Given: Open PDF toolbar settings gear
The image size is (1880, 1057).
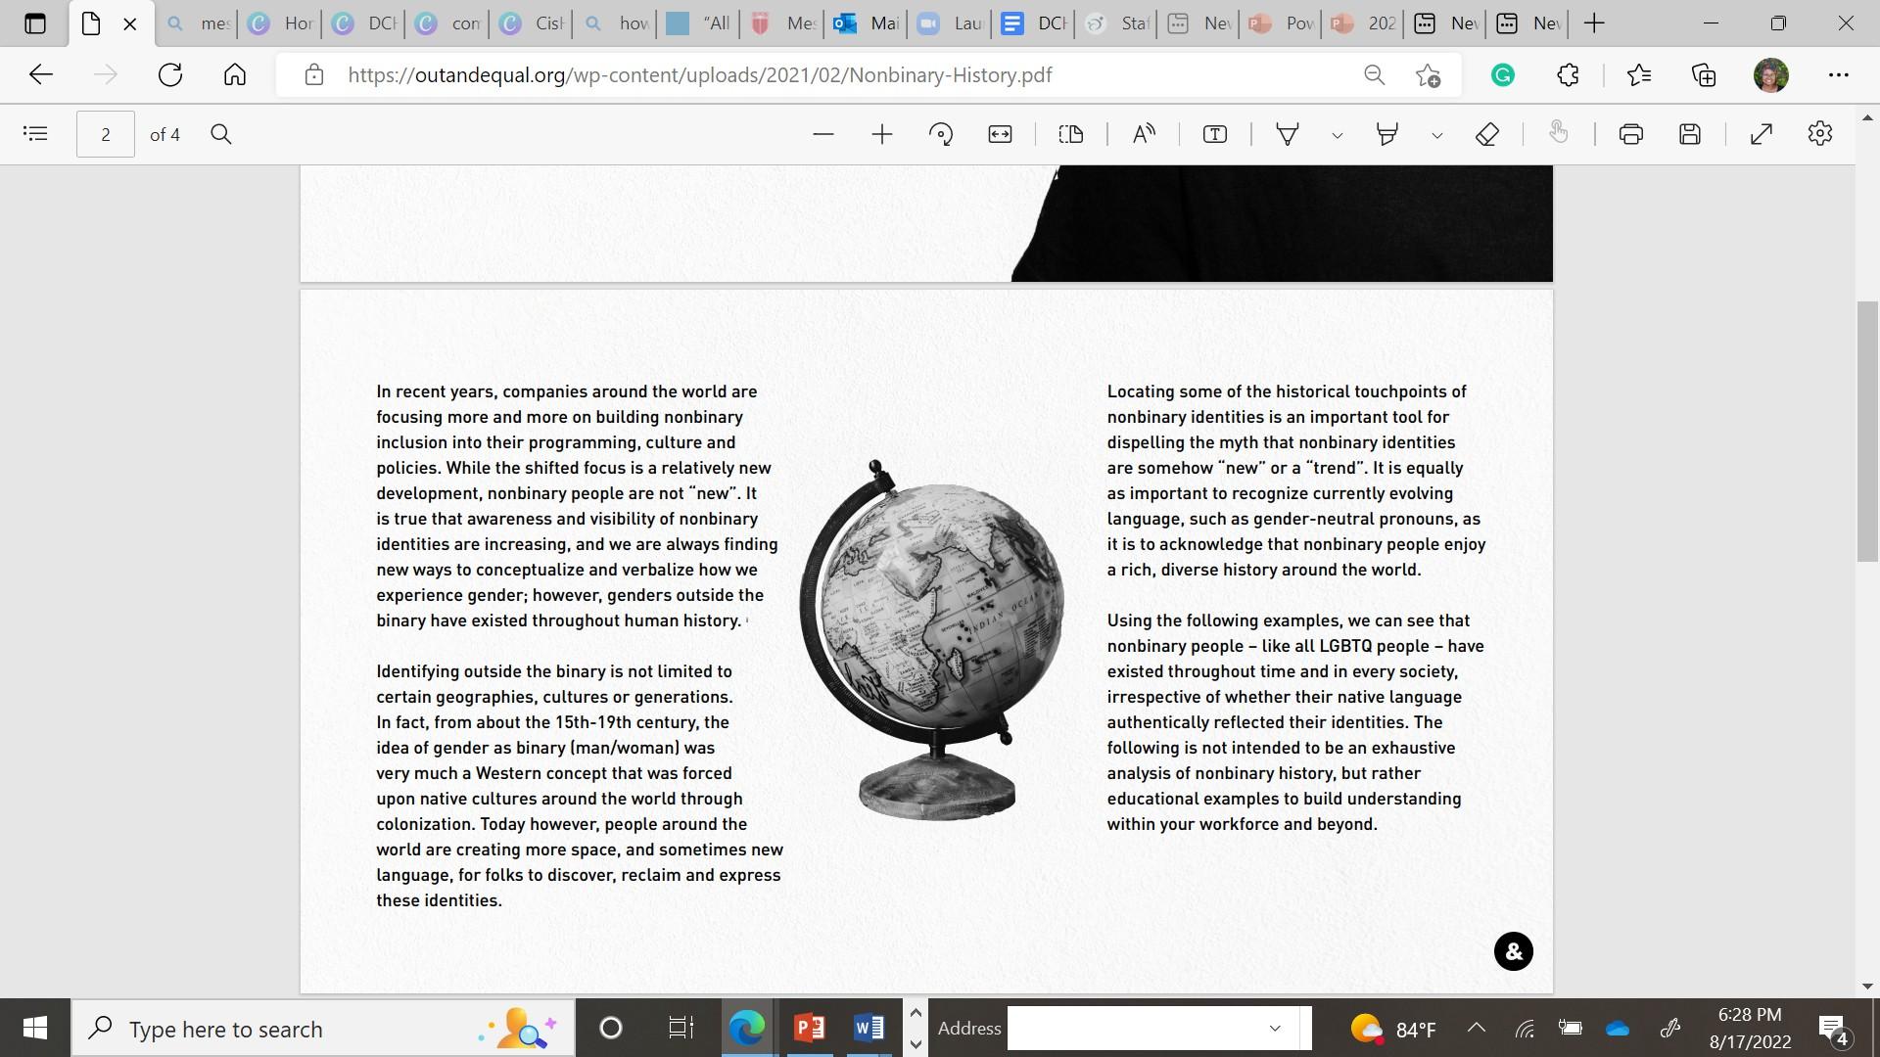Looking at the screenshot, I should coord(1820,134).
